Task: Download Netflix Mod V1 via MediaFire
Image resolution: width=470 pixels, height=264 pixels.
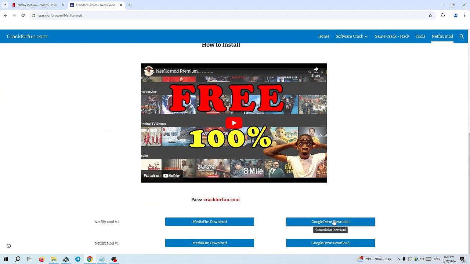Action: 210,243
